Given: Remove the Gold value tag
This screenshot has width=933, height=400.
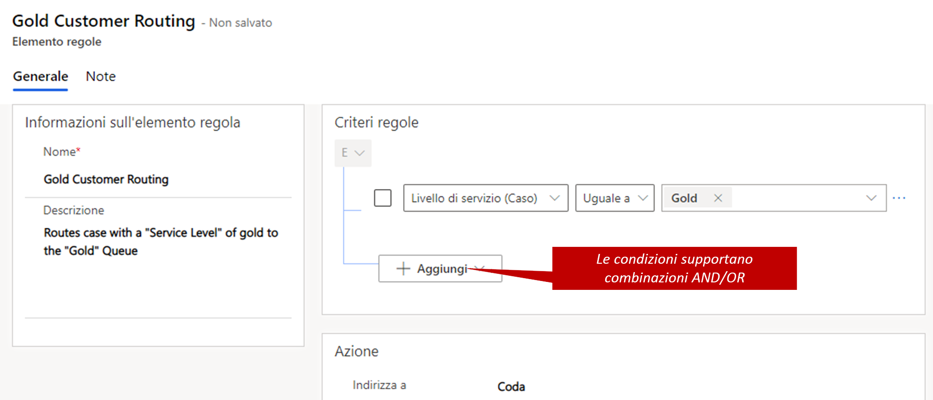Looking at the screenshot, I should tap(718, 198).
